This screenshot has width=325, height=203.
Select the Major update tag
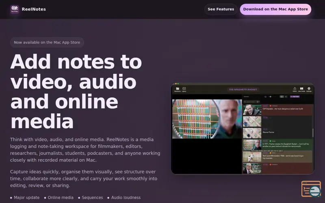click(x=25, y=198)
